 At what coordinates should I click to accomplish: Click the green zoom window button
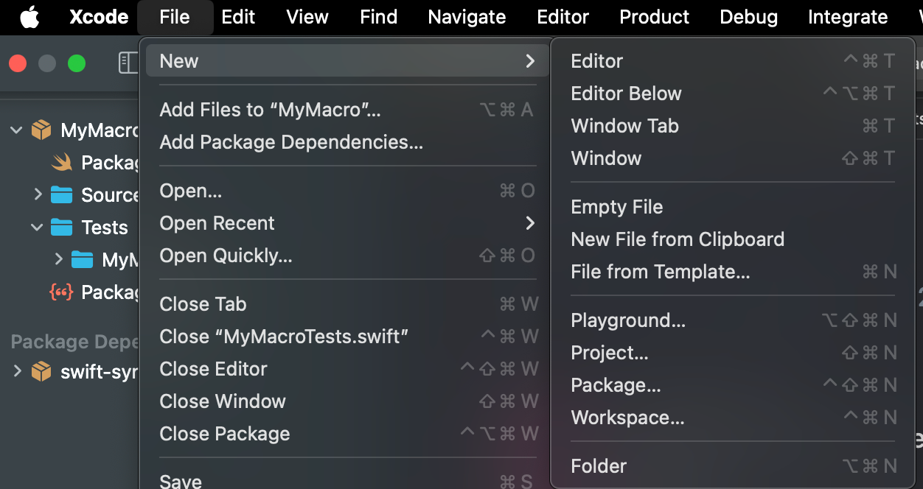77,64
